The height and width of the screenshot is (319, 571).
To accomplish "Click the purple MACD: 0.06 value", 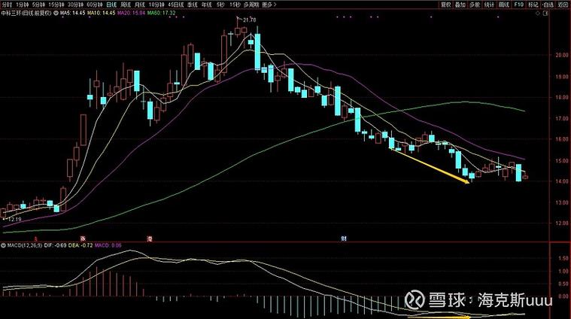I will point(108,245).
